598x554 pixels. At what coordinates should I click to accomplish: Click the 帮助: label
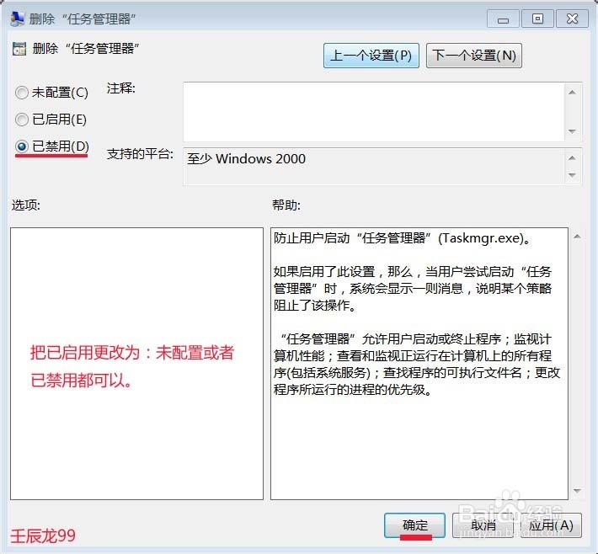286,205
